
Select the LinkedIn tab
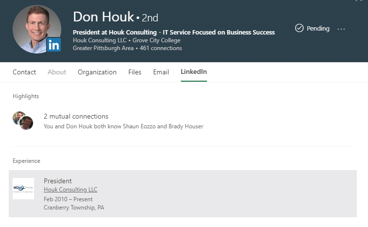194,71
